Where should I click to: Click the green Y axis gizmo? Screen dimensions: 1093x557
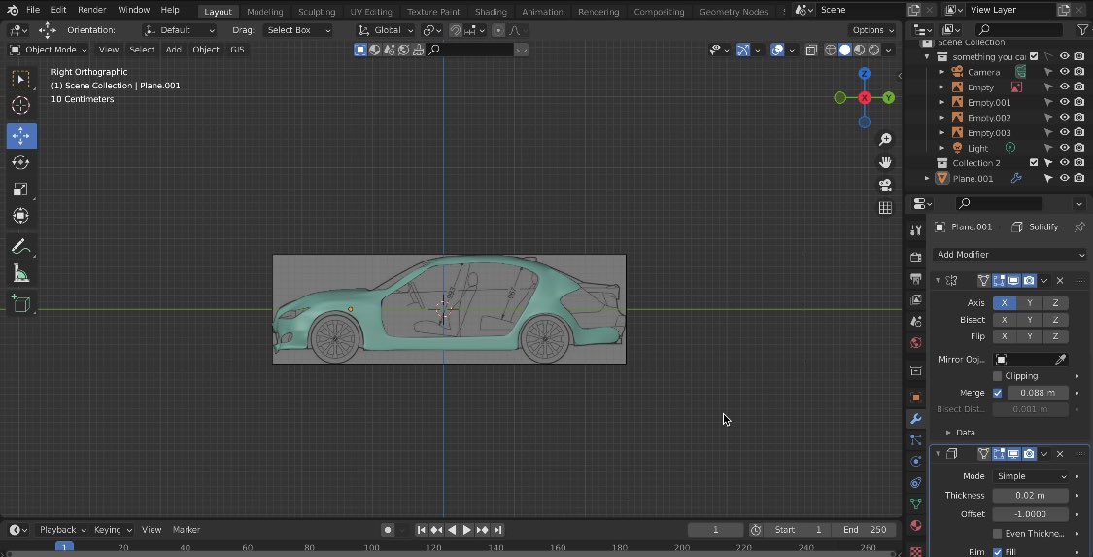(x=889, y=98)
